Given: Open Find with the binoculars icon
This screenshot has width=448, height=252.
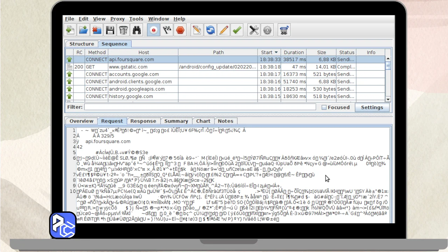Looking at the screenshot, I should click(x=136, y=30).
